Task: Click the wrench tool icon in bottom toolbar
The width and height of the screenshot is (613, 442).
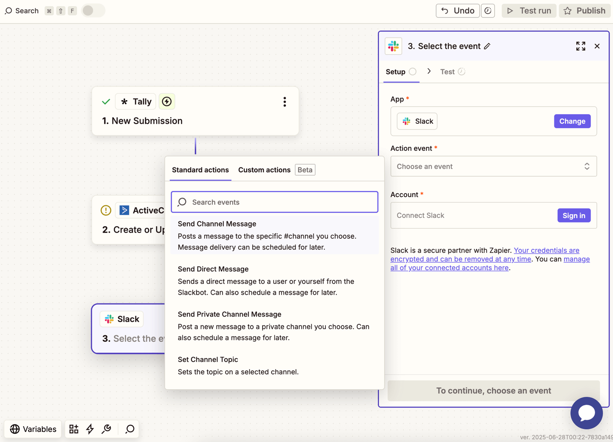Action: point(106,429)
